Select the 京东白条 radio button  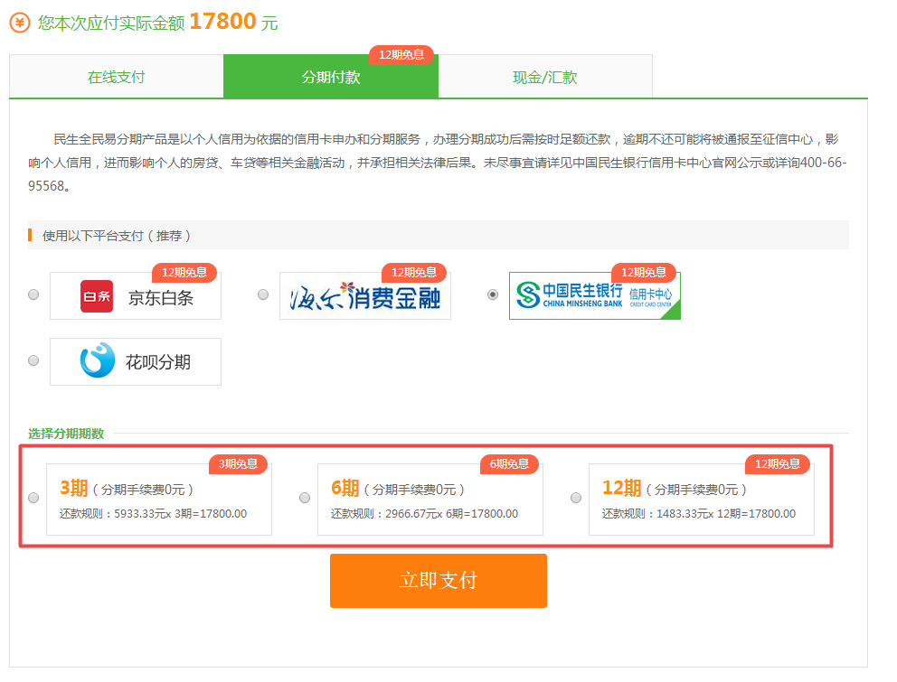pos(33,294)
